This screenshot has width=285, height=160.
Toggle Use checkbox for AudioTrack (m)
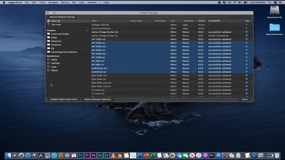pos(247,68)
